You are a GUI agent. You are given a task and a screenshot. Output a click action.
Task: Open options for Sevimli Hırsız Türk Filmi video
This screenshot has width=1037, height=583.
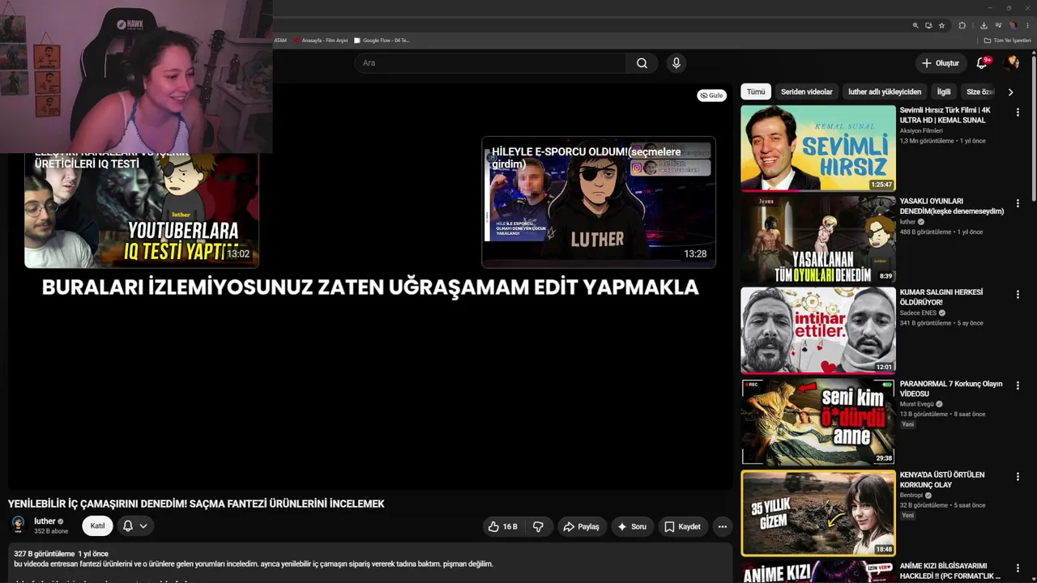[x=1018, y=113]
